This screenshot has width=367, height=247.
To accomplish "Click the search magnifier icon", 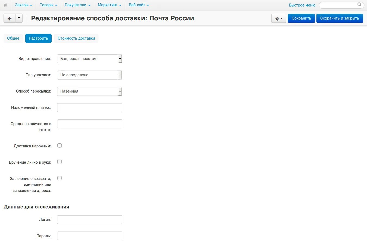I will pyautogui.click(x=359, y=5).
